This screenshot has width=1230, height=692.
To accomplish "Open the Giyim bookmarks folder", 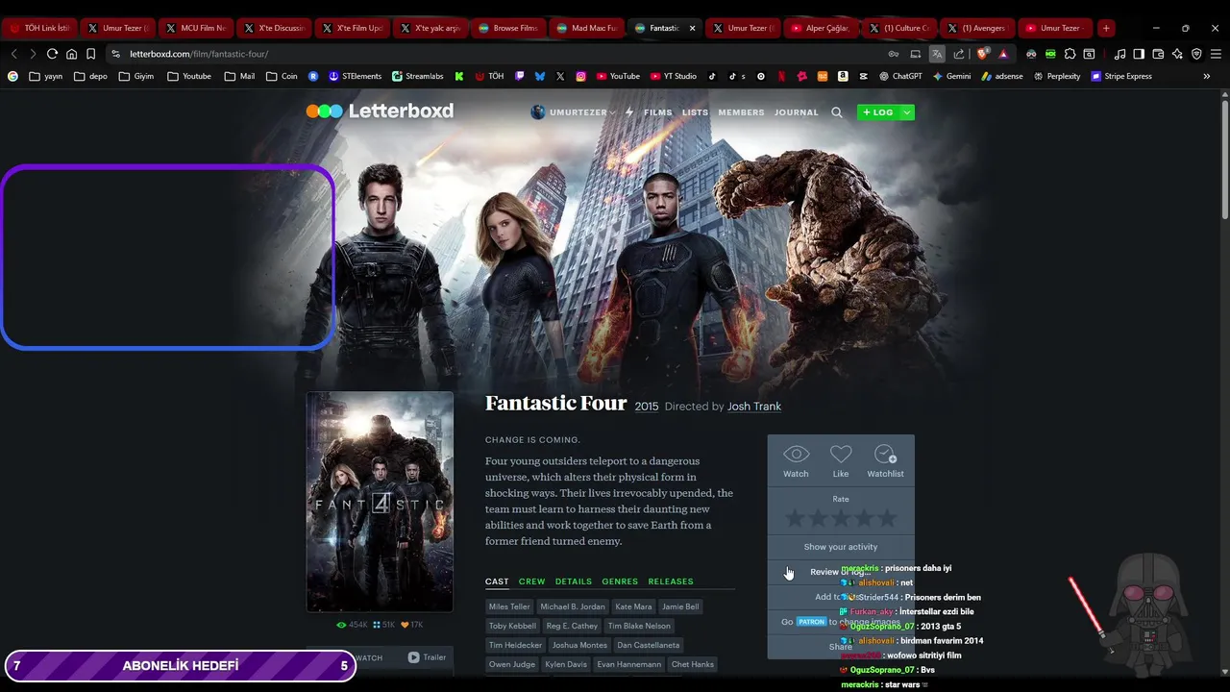I will (136, 76).
